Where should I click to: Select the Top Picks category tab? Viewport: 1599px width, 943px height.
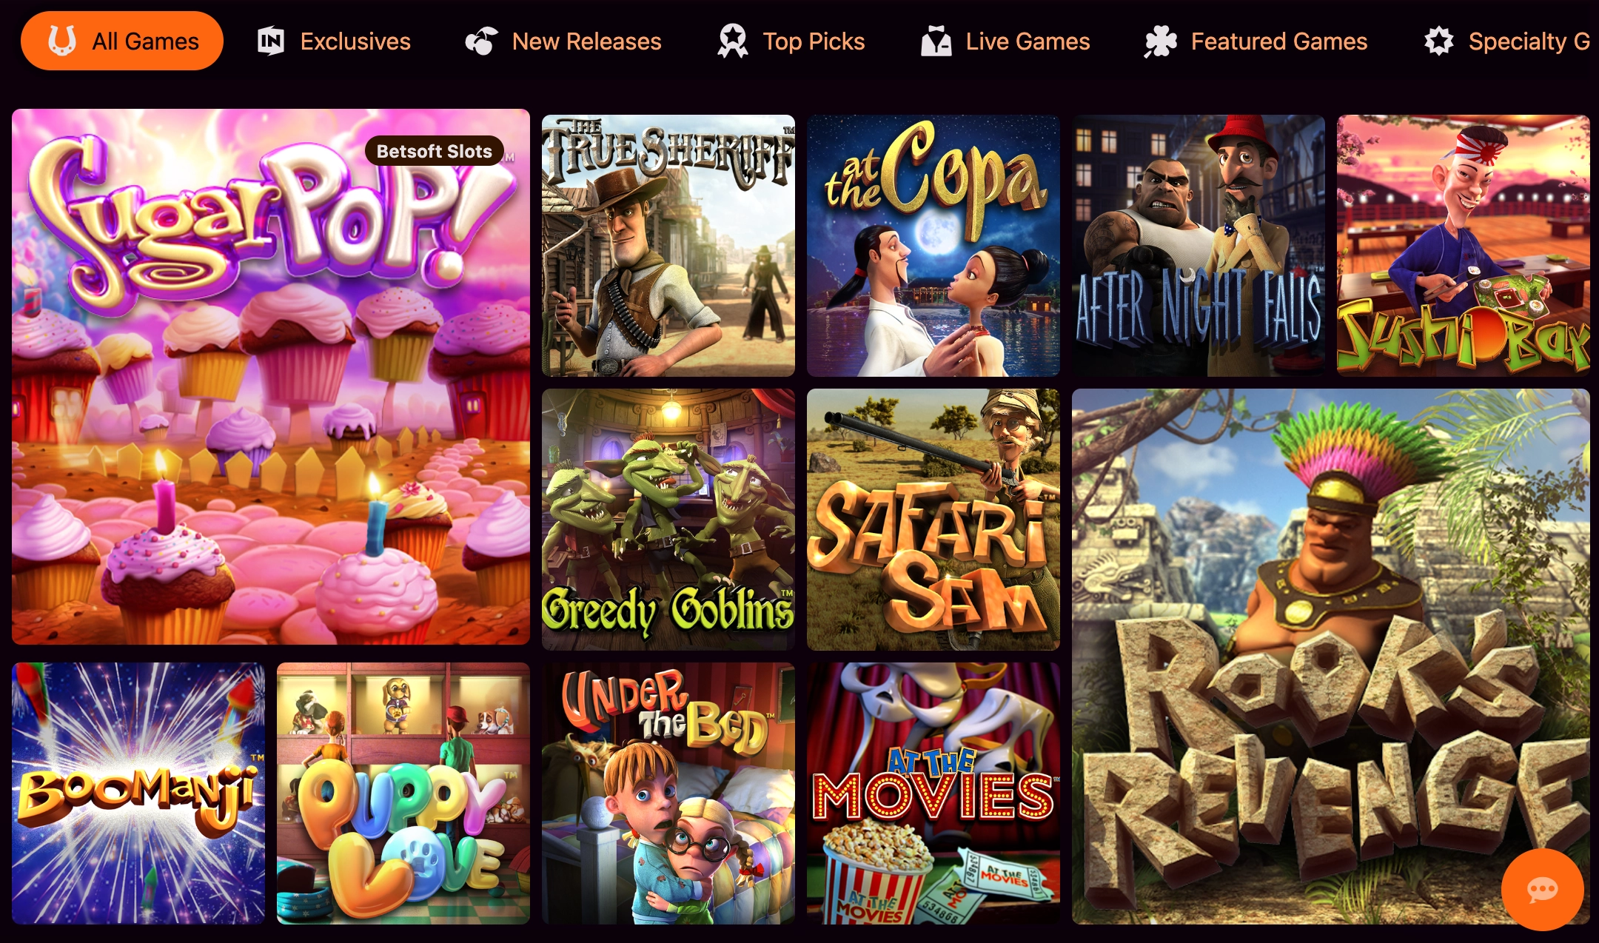(x=791, y=41)
